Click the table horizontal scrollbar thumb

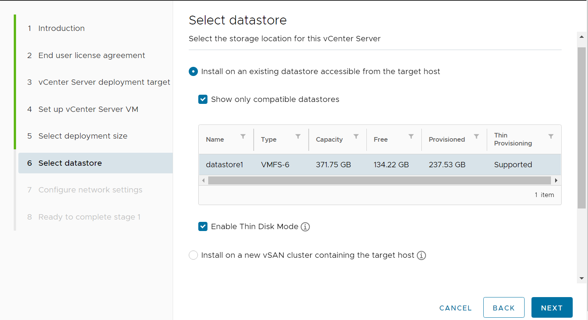point(379,180)
